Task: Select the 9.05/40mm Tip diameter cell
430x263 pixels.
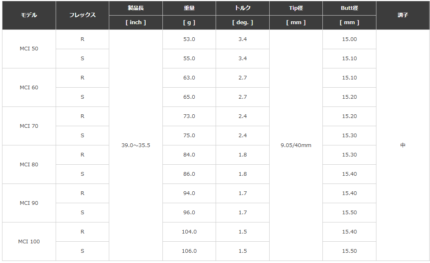Action: pos(296,145)
